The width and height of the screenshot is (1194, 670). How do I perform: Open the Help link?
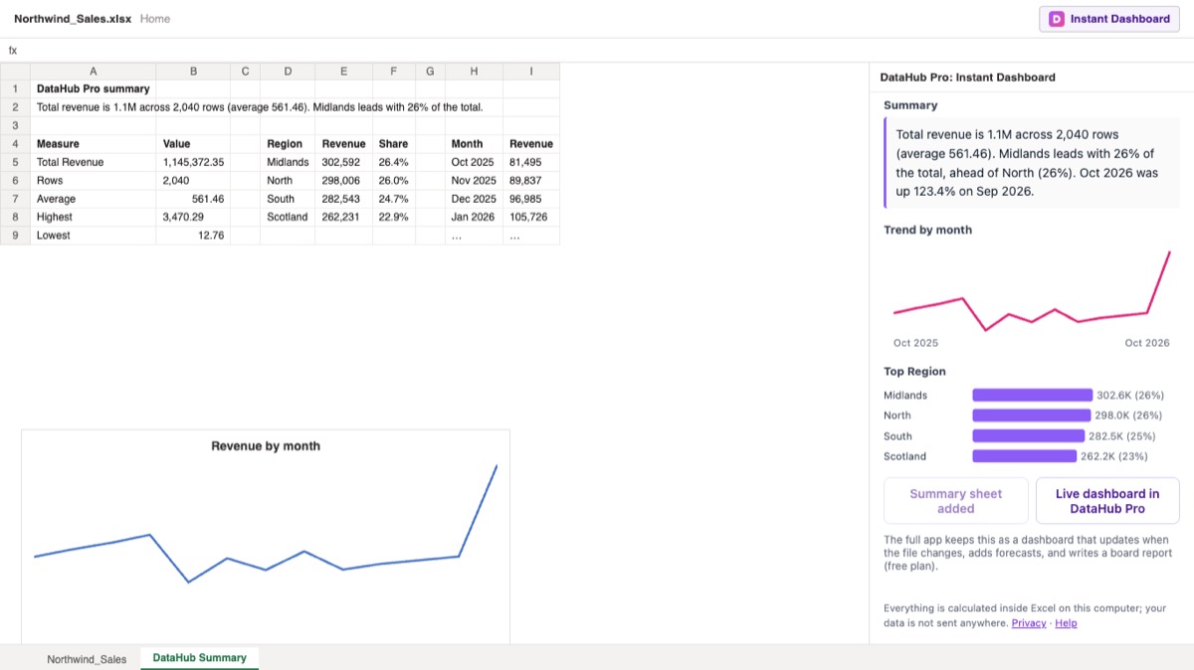tap(1066, 623)
